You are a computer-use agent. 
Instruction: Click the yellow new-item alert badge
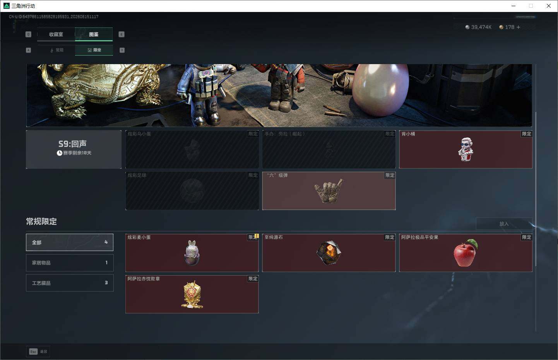click(x=257, y=236)
